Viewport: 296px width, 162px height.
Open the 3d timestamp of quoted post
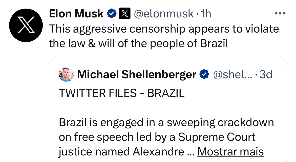266,74
